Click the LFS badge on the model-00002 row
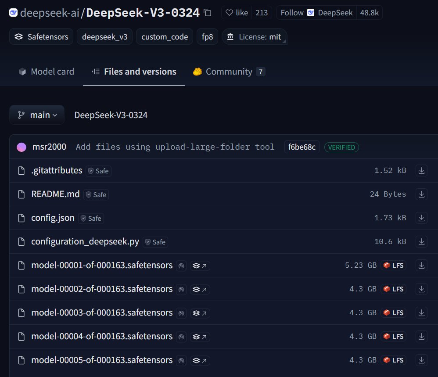The image size is (438, 377). tap(393, 289)
